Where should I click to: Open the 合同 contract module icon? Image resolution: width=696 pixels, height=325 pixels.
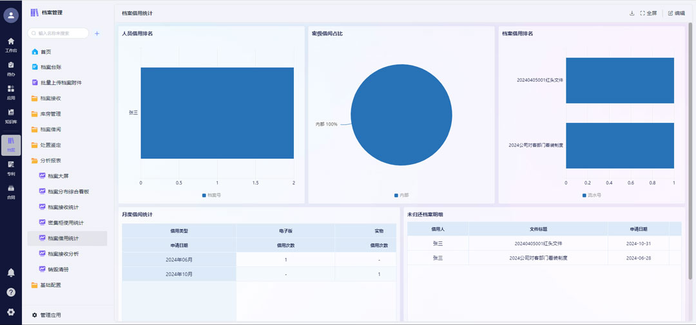11,192
